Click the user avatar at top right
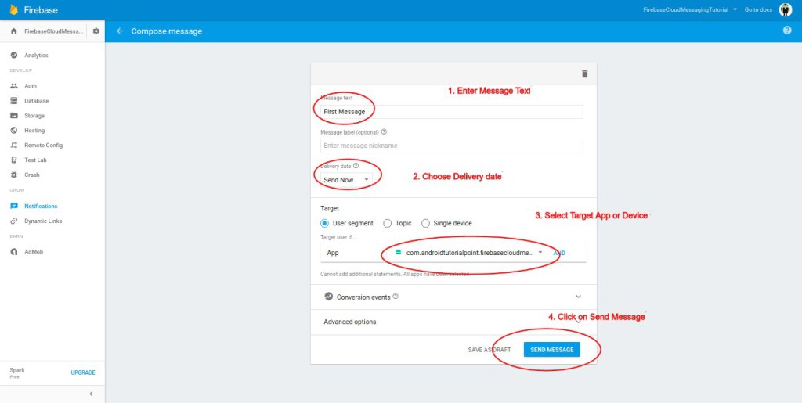The width and height of the screenshot is (802, 403). point(785,9)
